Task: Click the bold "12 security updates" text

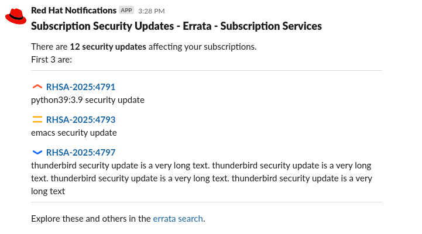Action: (108, 47)
